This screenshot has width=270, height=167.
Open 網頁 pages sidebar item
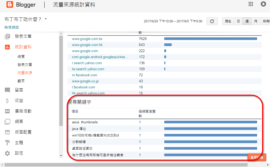19,122
